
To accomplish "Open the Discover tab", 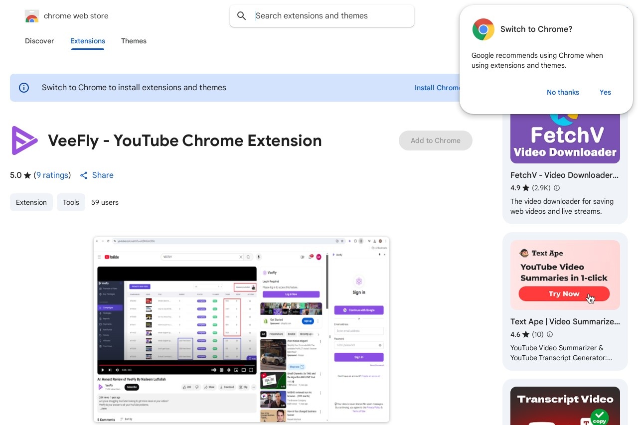I will click(x=39, y=41).
